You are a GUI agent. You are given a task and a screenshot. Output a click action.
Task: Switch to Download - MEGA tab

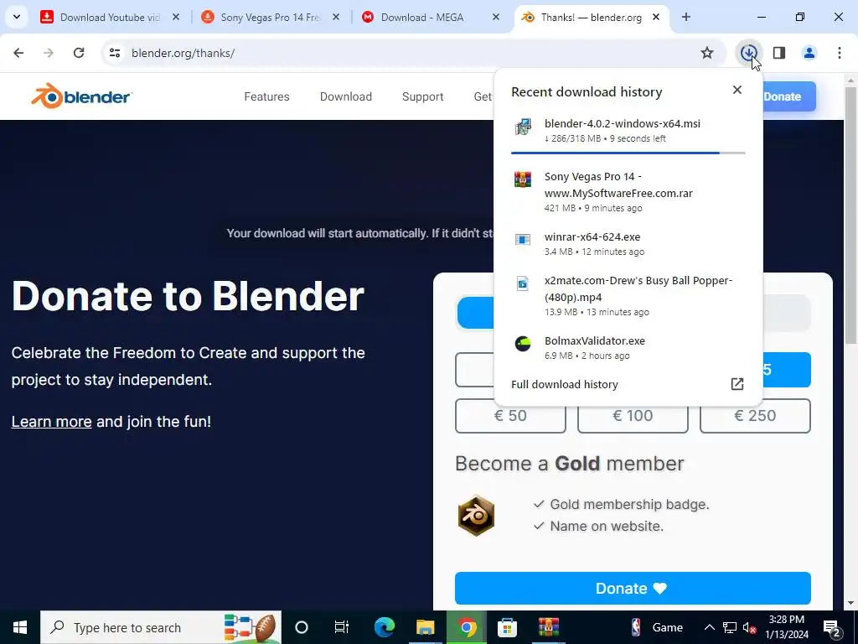[422, 18]
